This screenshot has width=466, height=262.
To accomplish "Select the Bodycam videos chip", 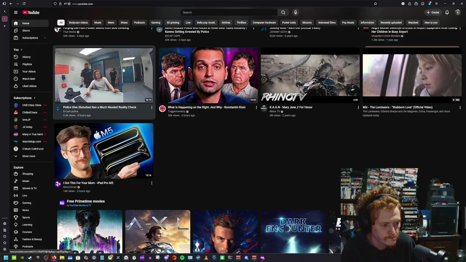I will click(78, 23).
